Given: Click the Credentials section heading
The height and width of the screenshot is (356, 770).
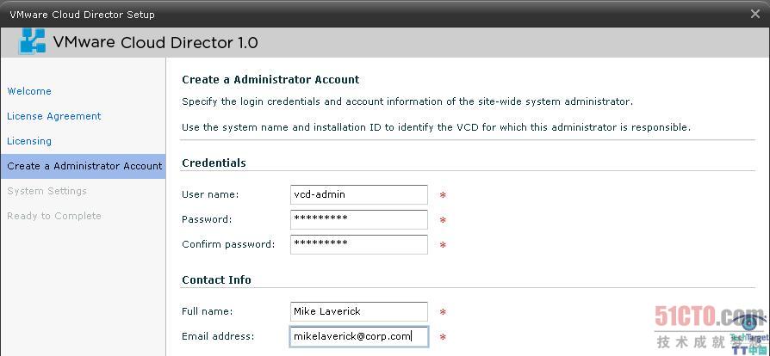Looking at the screenshot, I should click(214, 163).
